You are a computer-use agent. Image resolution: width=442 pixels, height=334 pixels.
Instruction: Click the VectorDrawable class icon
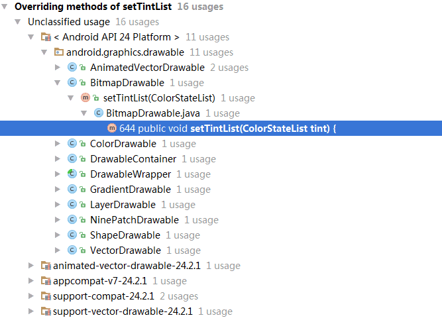[72, 250]
